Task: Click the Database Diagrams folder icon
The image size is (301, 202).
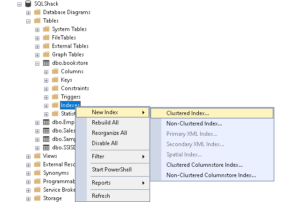Action: click(37, 12)
